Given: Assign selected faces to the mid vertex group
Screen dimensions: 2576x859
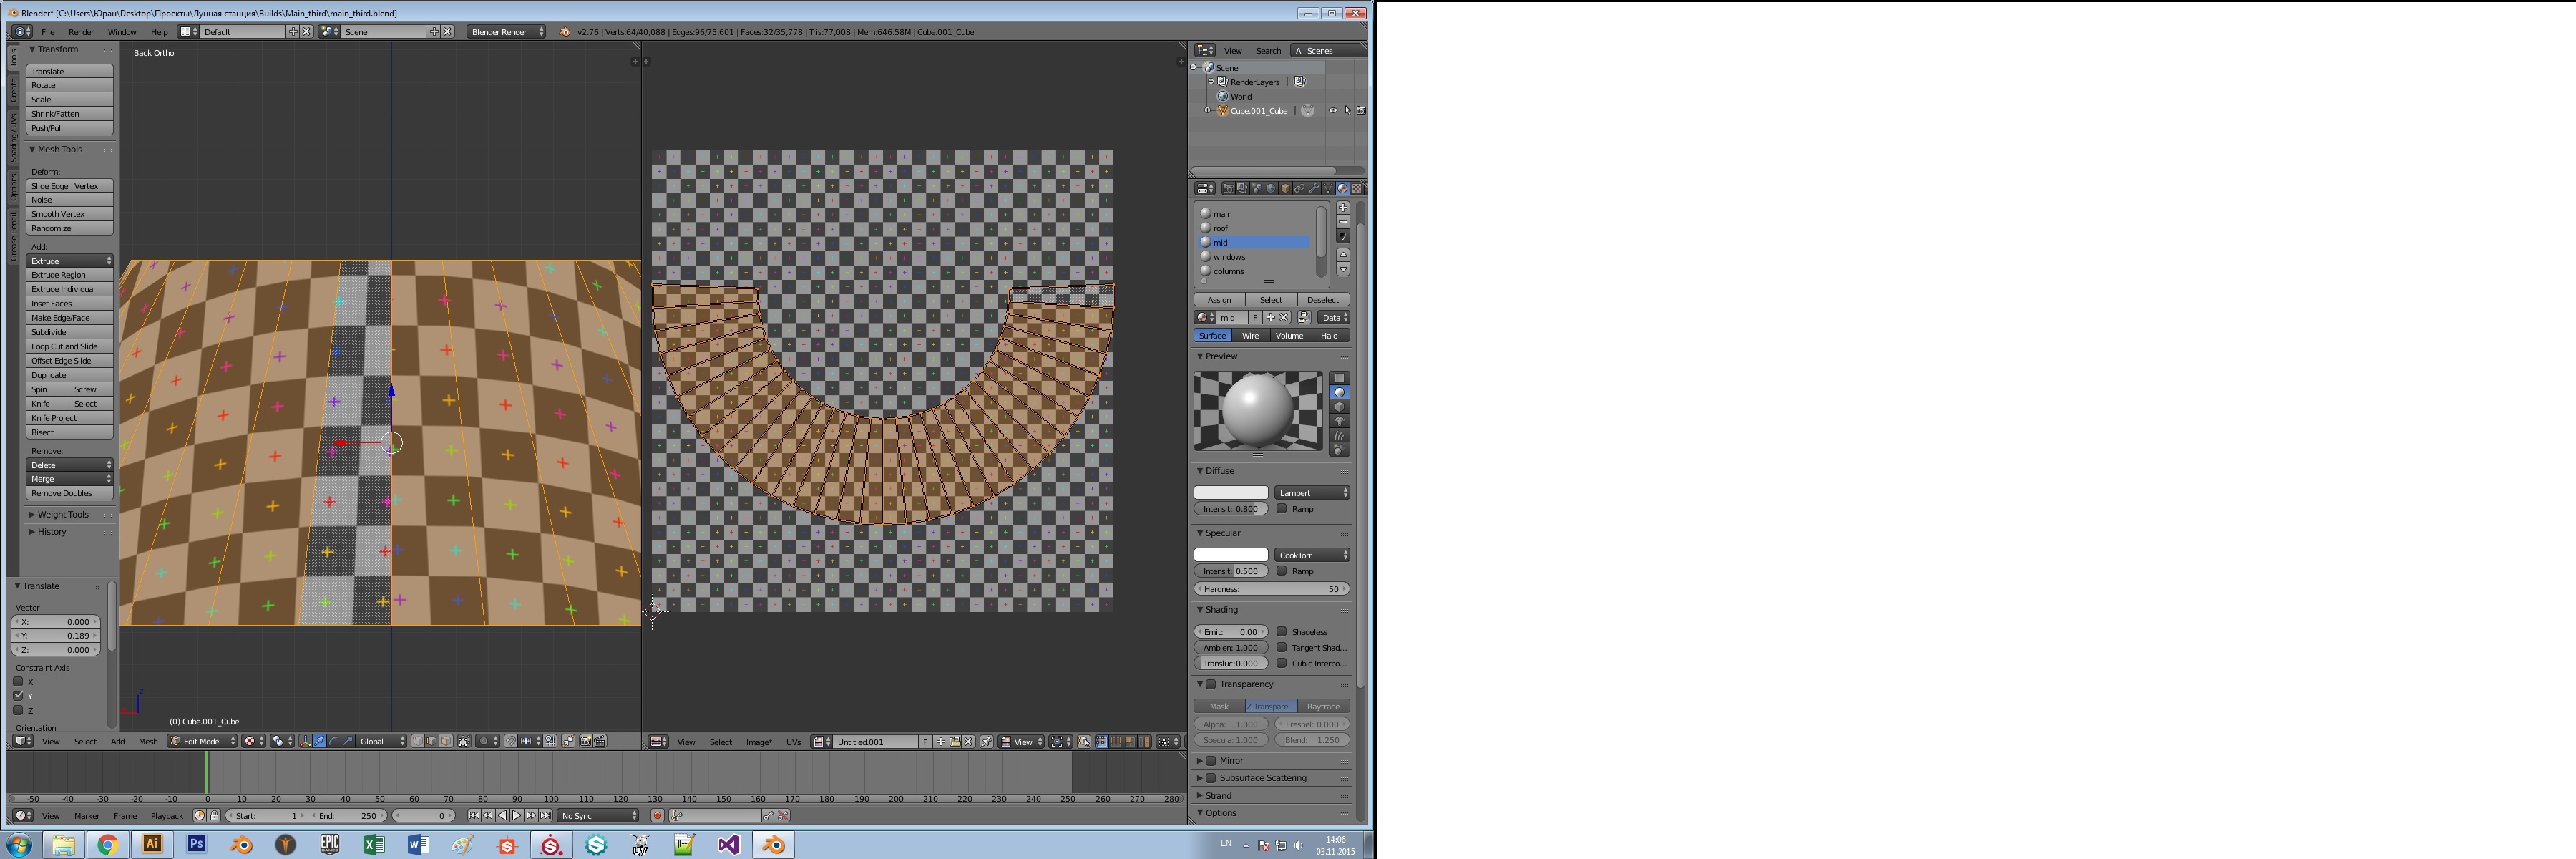Looking at the screenshot, I should pyautogui.click(x=1219, y=299).
